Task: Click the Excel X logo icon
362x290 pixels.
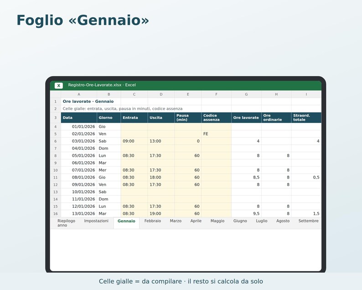Action: tap(59, 85)
